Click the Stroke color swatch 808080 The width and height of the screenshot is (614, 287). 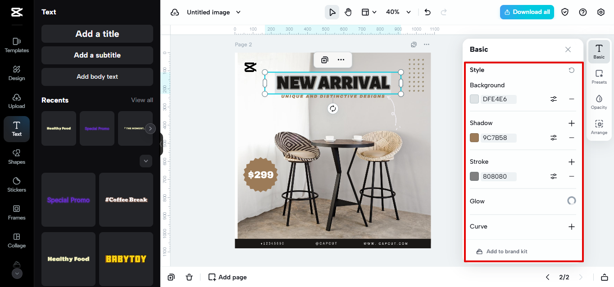(474, 176)
